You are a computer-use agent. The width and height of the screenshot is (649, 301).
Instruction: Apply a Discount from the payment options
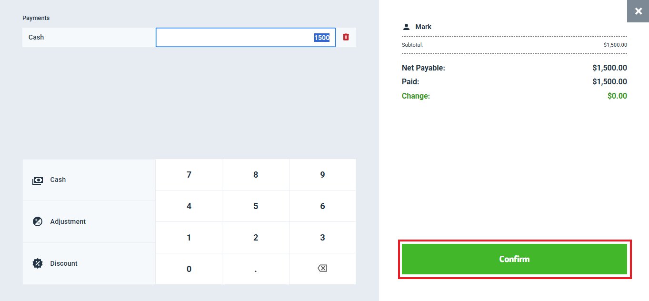click(89, 264)
